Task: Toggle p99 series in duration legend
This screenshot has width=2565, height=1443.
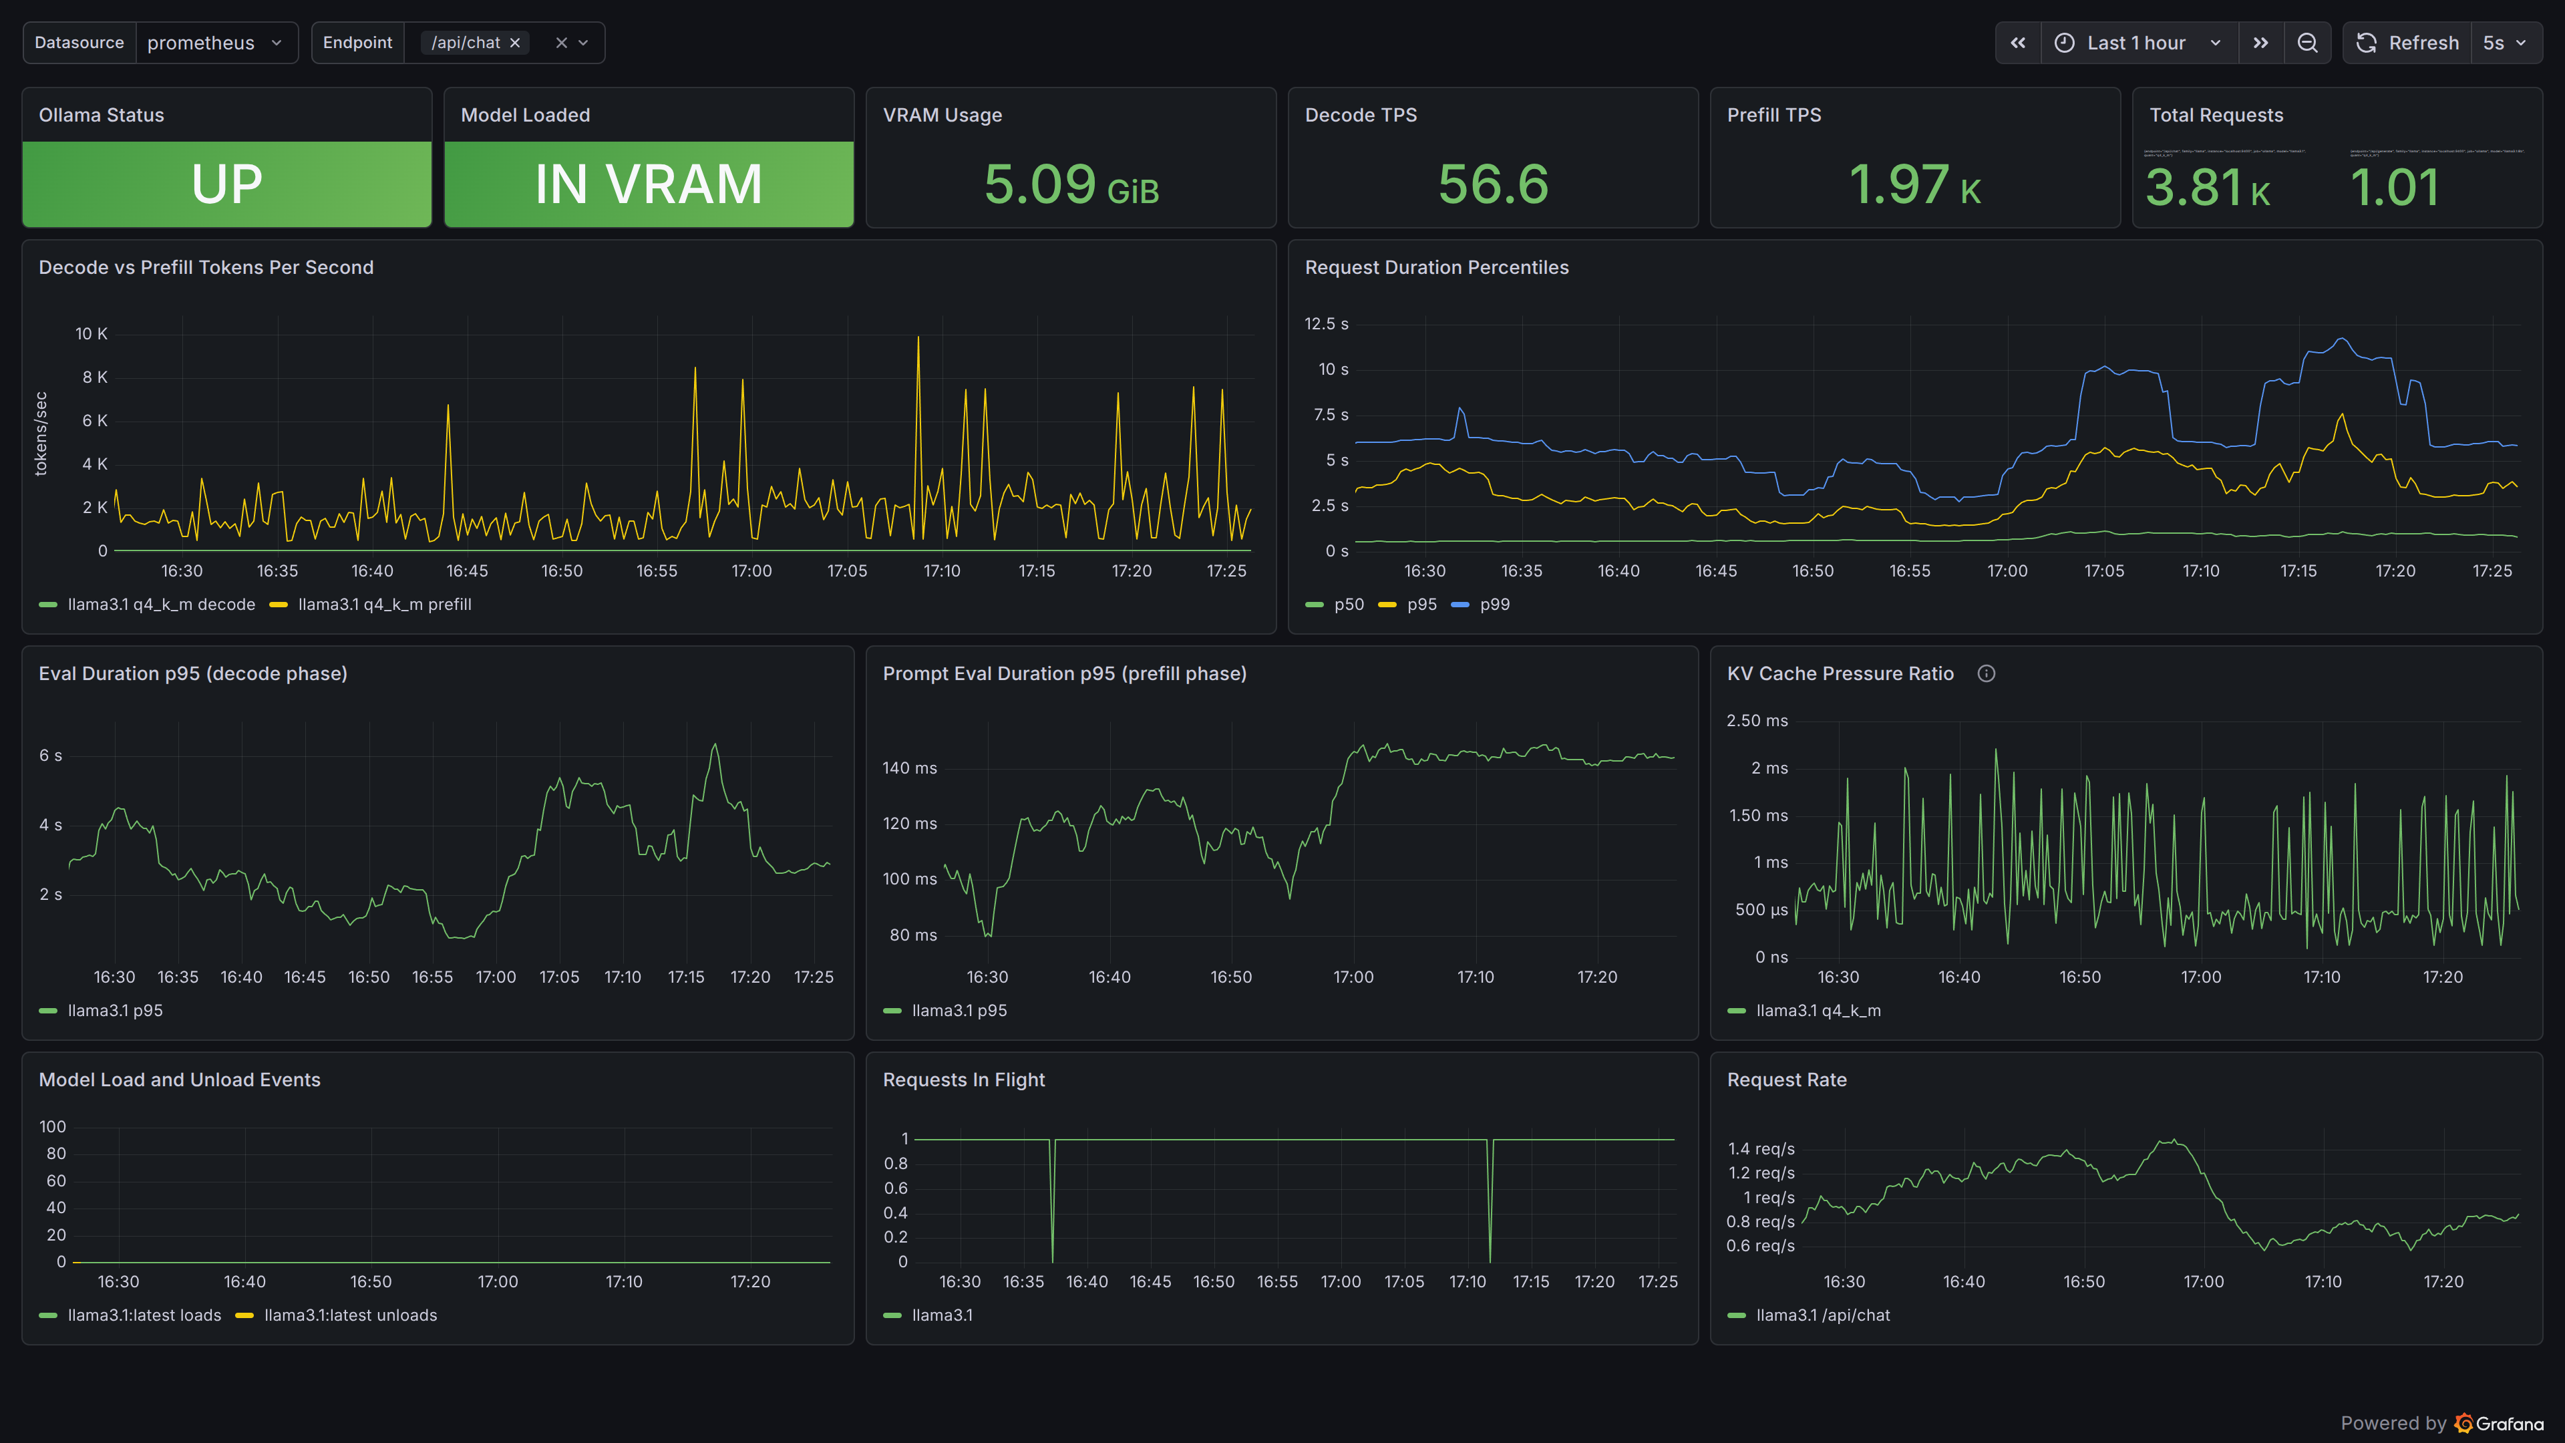Action: pos(1494,605)
